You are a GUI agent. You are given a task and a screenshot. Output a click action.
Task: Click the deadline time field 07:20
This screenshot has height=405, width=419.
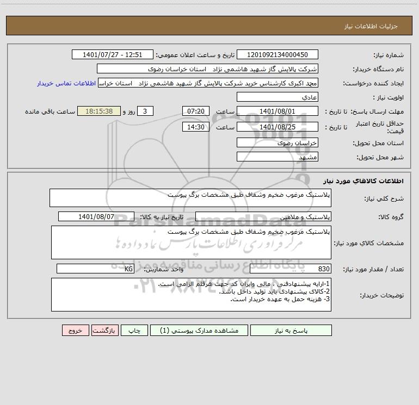pyautogui.click(x=195, y=111)
